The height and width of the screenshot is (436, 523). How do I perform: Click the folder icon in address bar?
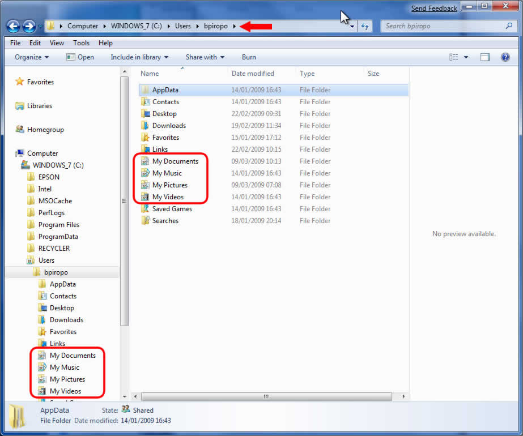point(50,26)
